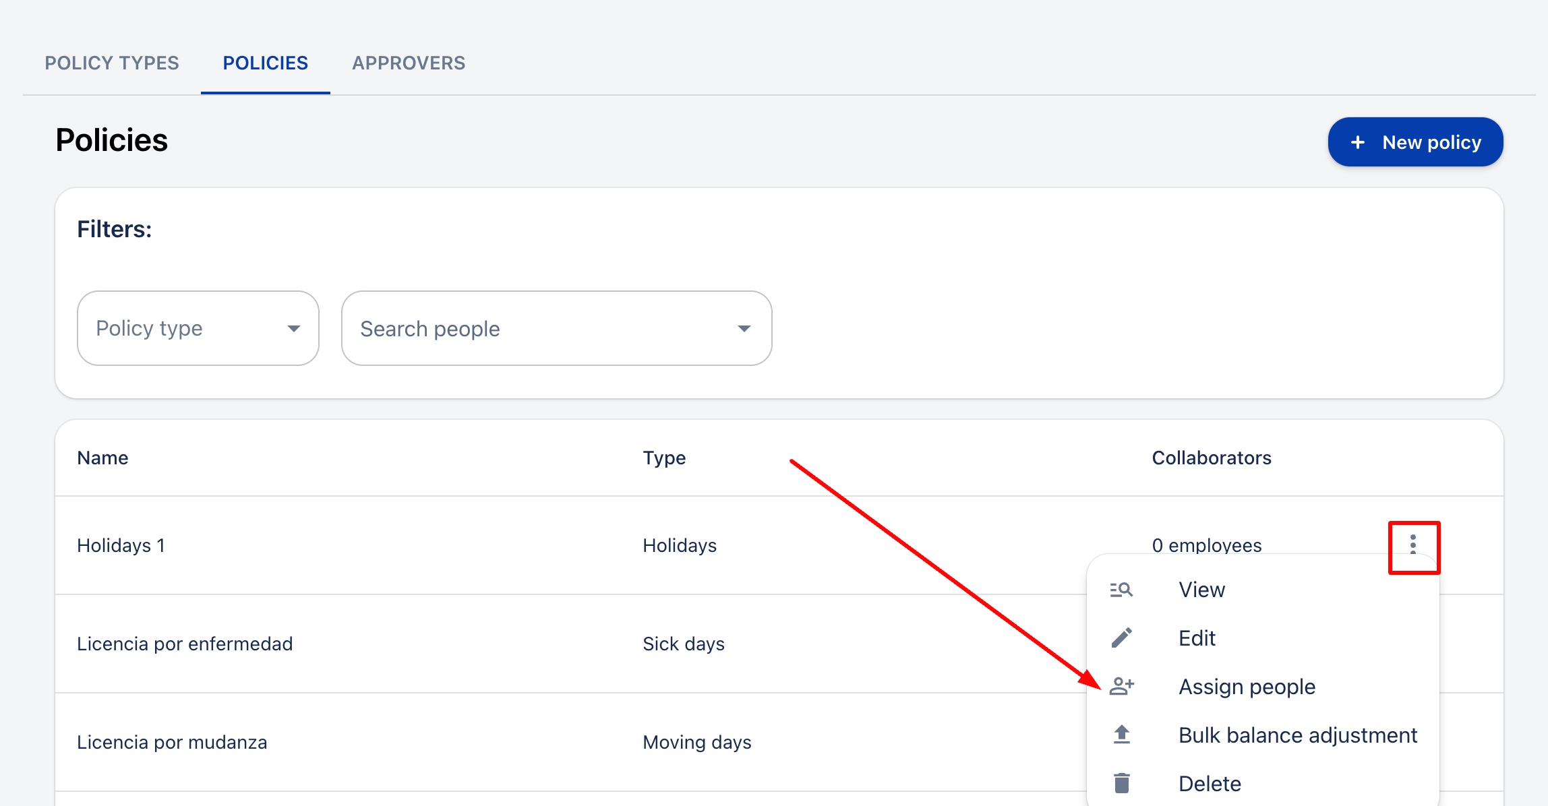The height and width of the screenshot is (806, 1548).
Task: Click the Delete trash can icon
Action: tap(1121, 783)
